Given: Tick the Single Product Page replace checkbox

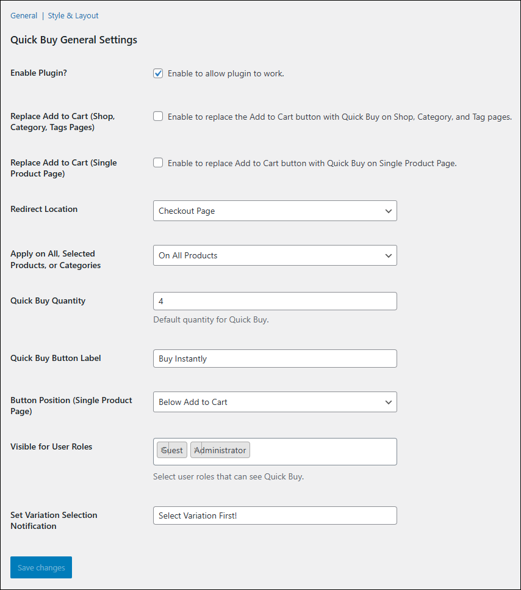Looking at the screenshot, I should pos(158,163).
